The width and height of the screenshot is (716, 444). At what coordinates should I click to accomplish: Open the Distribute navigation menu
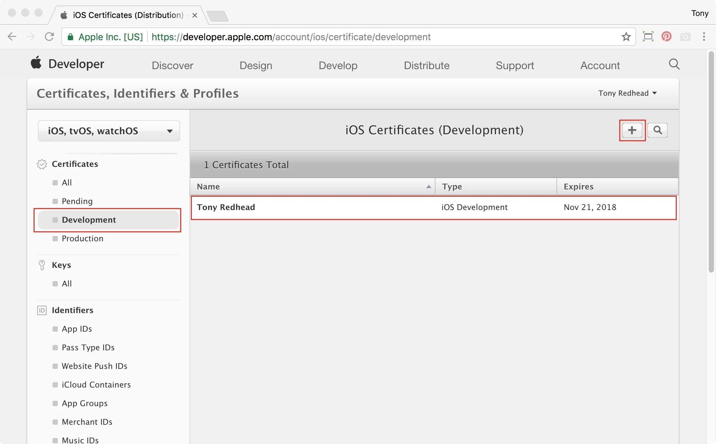[426, 65]
